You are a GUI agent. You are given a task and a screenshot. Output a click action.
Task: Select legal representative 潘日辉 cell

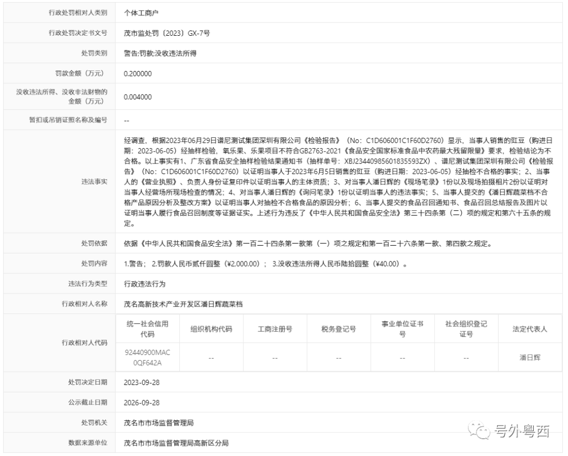(530, 358)
